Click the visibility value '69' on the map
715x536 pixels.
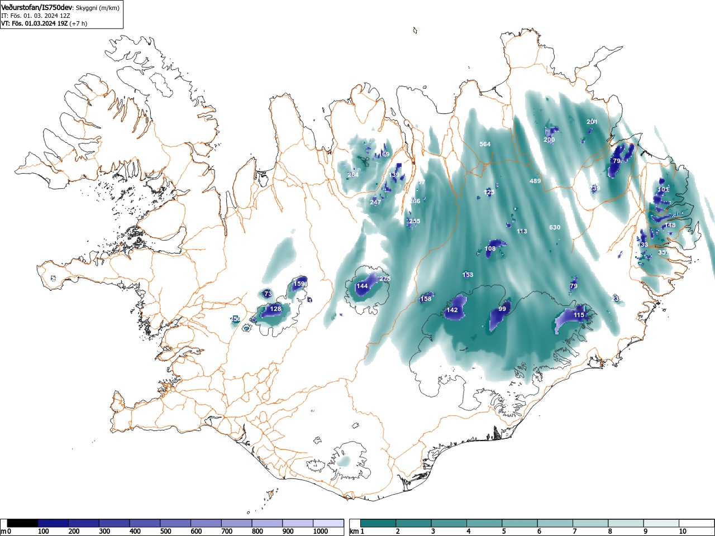(x=385, y=154)
